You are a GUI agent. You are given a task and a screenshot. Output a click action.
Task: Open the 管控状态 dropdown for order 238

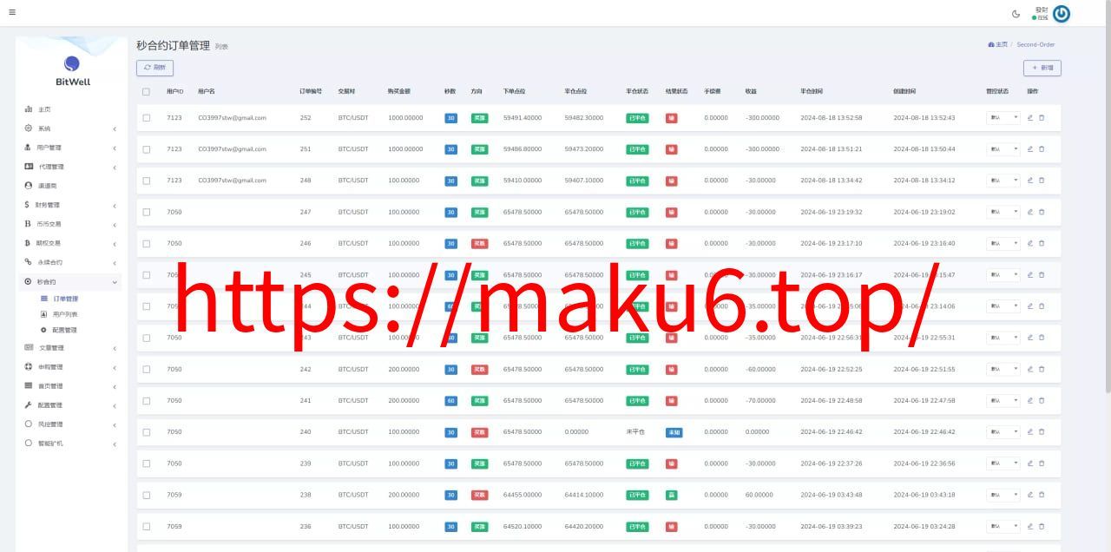[1003, 495]
